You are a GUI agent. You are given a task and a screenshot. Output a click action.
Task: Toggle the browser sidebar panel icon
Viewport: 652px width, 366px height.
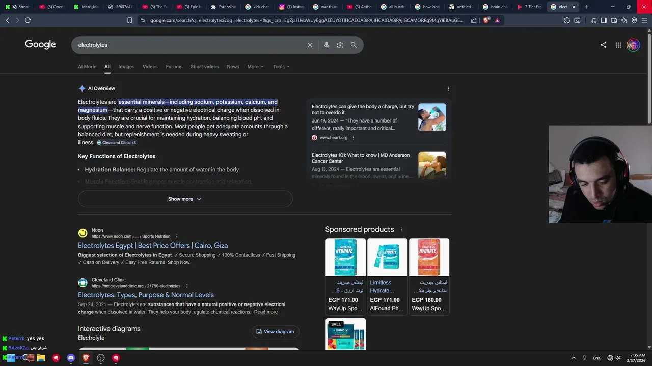[604, 20]
